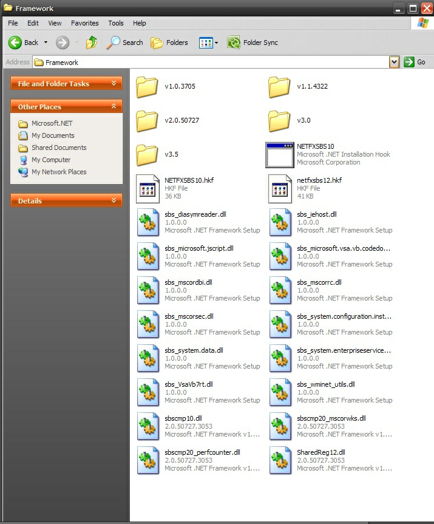434x524 pixels.
Task: Select the sbs_iehost.dll icon
Action: pyautogui.click(x=280, y=223)
